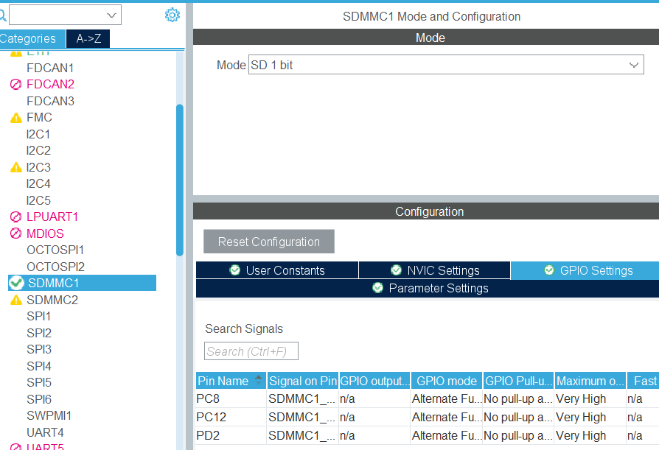Open the settings gear icon
Screen dimensions: 659x450
[x=172, y=14]
